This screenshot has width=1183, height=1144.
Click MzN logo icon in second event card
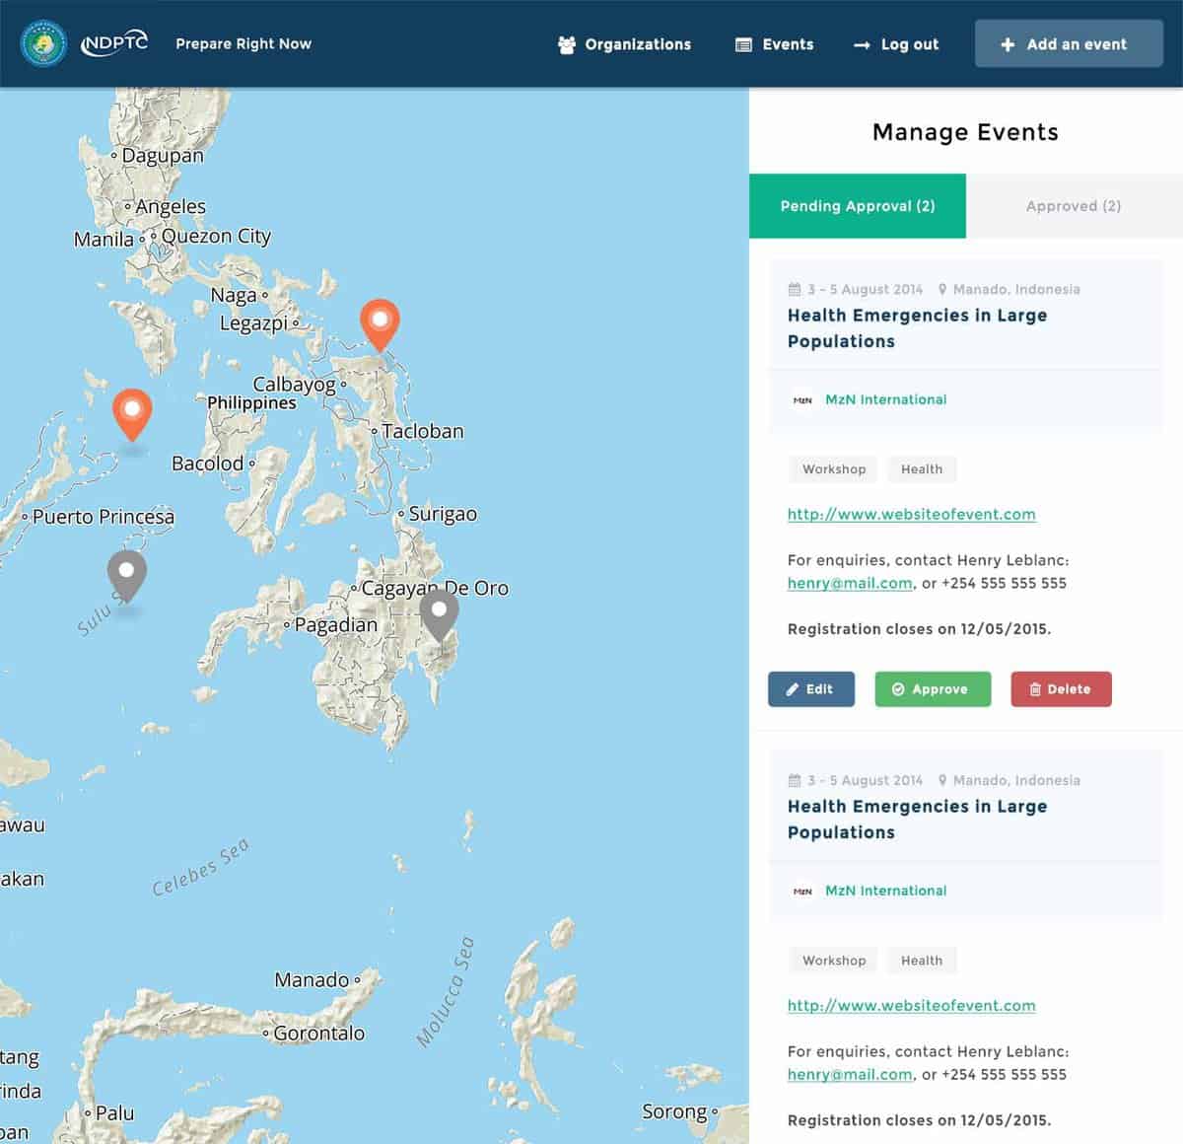coord(802,891)
